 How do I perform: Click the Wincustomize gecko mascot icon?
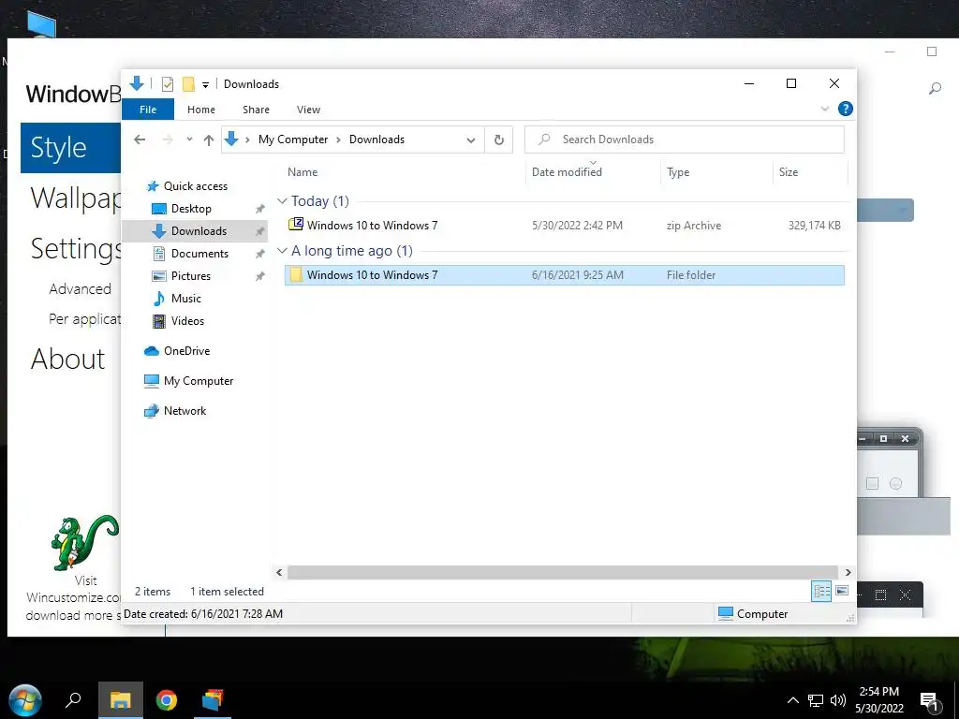(84, 542)
